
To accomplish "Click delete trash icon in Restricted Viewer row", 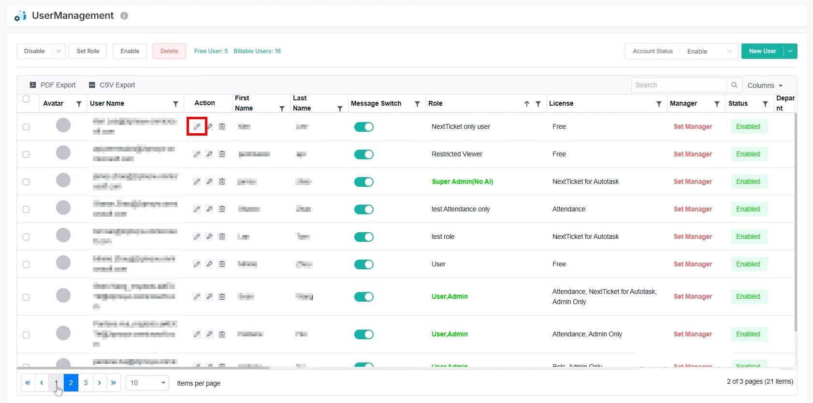I will point(222,154).
